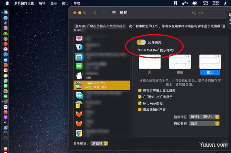Choose the 无 alert style
231x153 pixels.
150,62
